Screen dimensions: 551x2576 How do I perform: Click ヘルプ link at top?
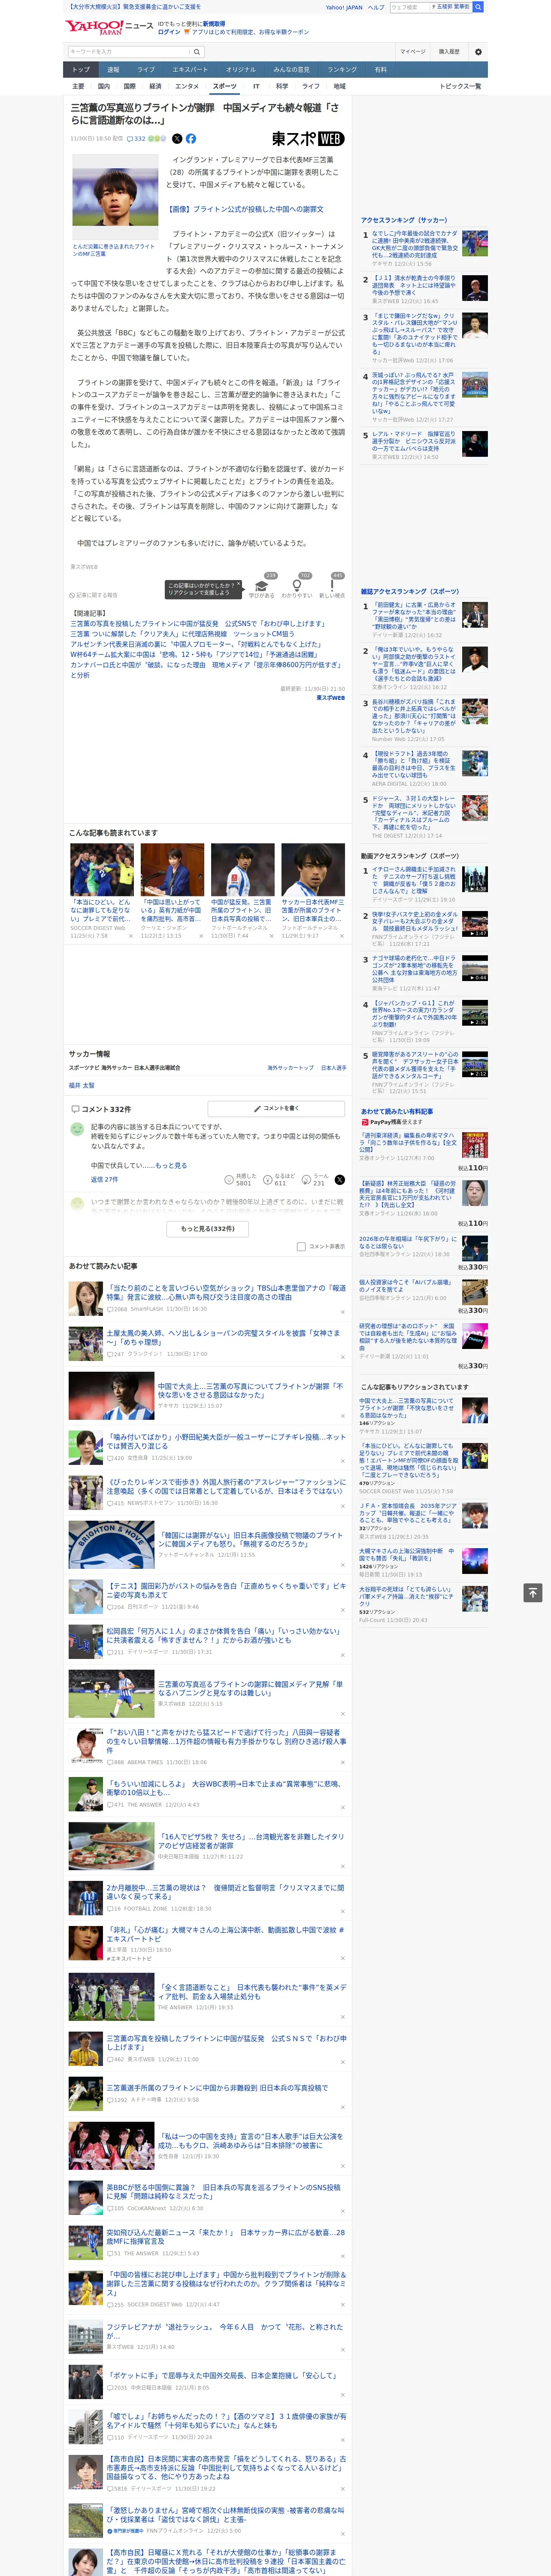pyautogui.click(x=375, y=7)
